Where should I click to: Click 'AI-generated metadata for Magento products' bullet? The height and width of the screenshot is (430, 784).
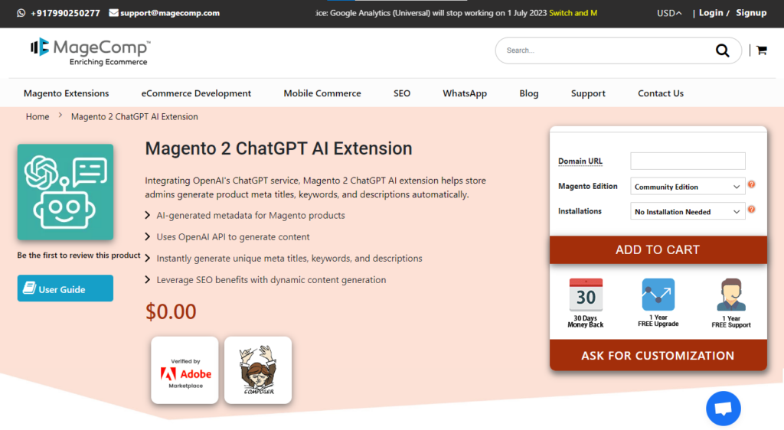(250, 215)
